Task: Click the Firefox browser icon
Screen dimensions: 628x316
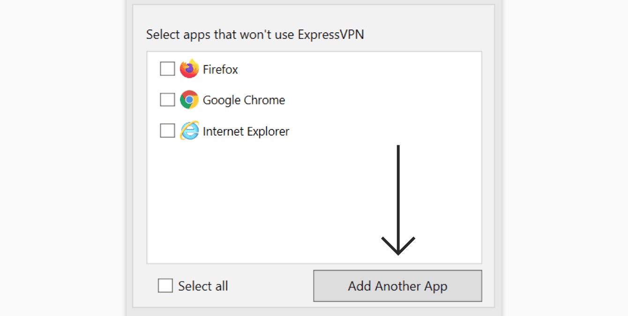Action: (189, 69)
